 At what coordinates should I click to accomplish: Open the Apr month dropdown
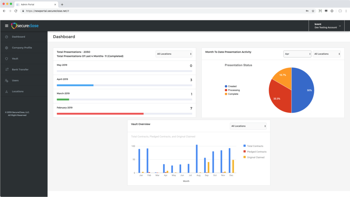tap(297, 54)
